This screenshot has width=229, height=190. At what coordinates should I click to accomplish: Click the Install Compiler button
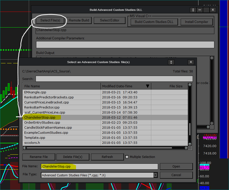click(x=196, y=22)
